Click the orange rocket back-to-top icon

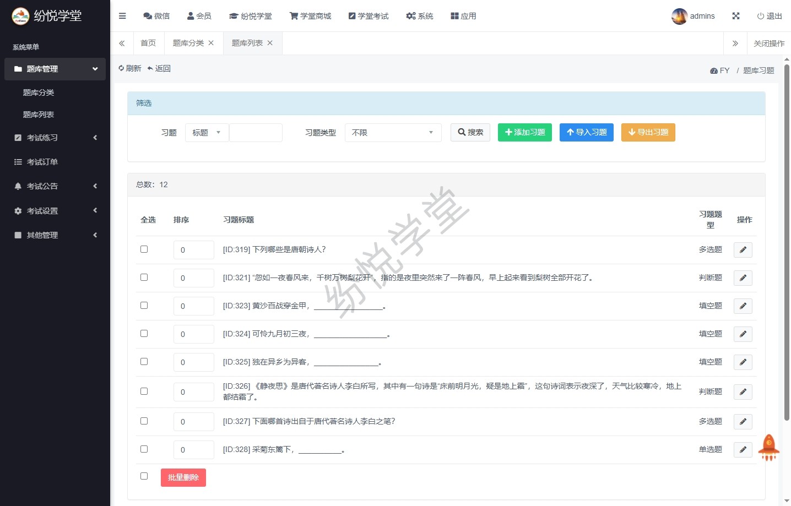(x=768, y=447)
